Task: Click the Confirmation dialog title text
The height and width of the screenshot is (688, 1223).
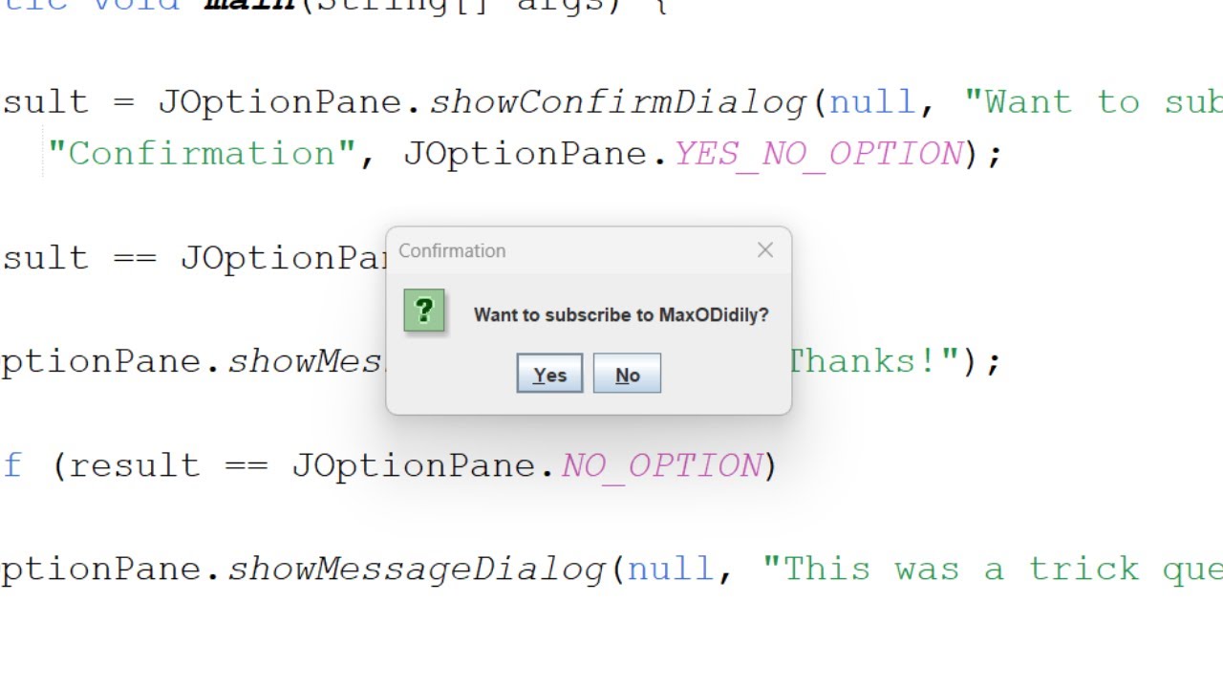Action: tap(452, 250)
